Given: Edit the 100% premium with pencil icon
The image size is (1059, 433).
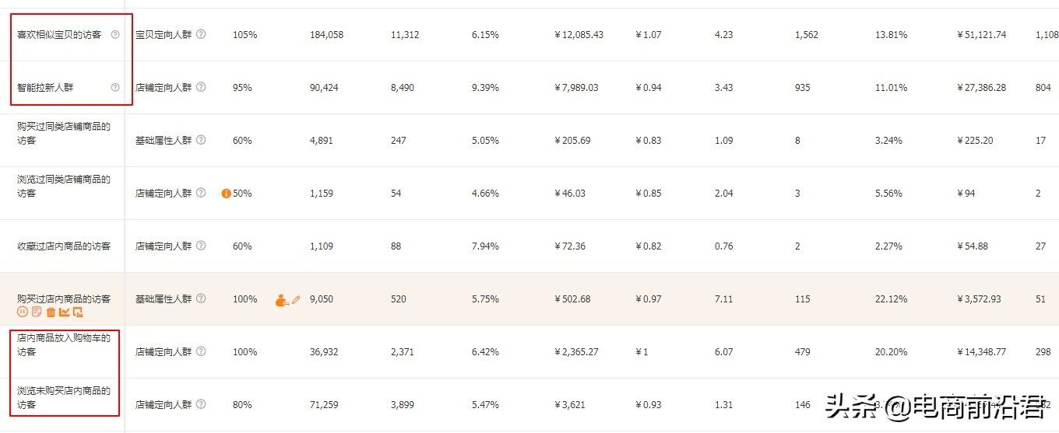Looking at the screenshot, I should tap(296, 299).
